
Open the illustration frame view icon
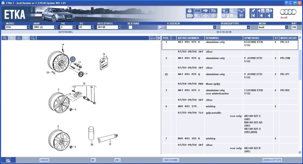tap(197, 11)
